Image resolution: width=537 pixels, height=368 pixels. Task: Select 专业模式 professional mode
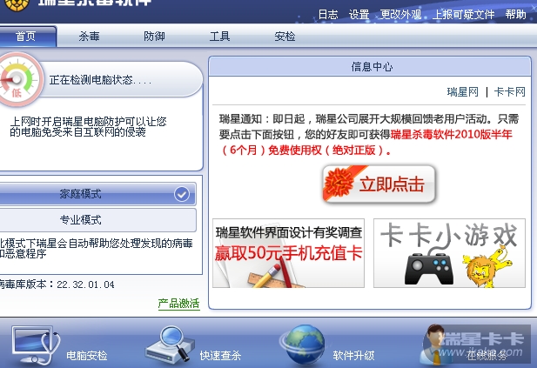pos(97,219)
